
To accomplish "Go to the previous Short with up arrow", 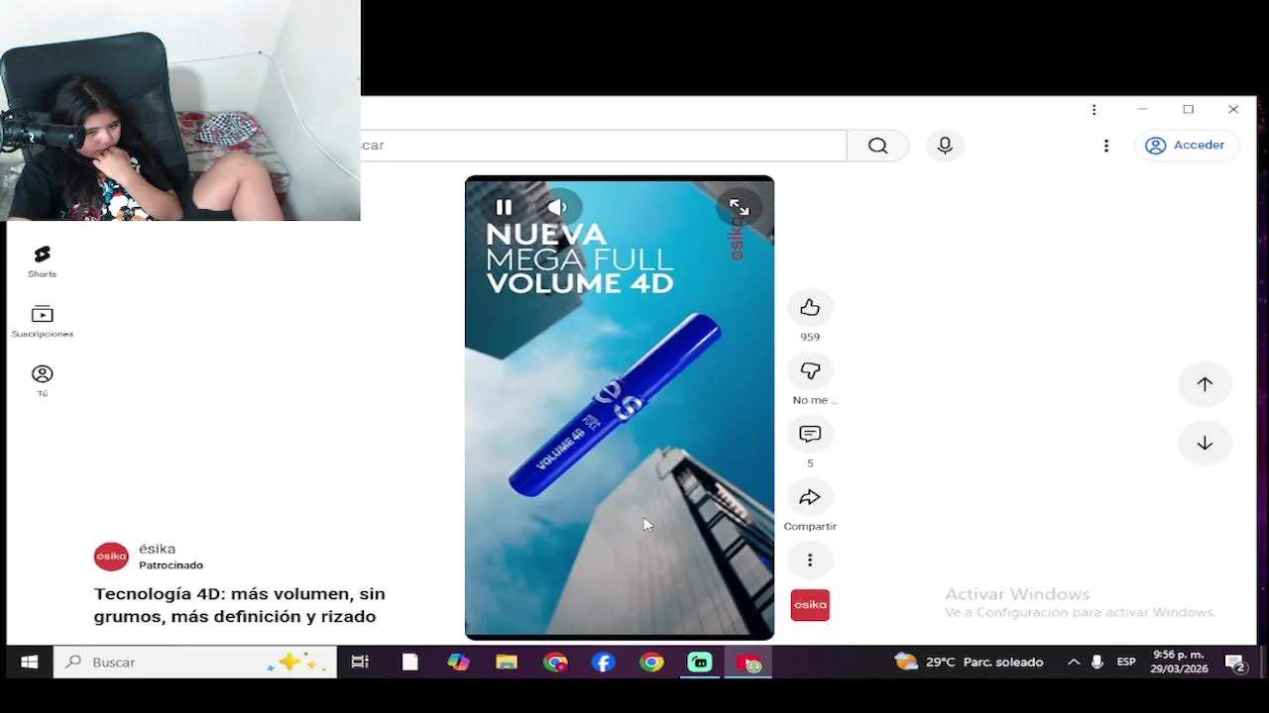I will coord(1205,384).
